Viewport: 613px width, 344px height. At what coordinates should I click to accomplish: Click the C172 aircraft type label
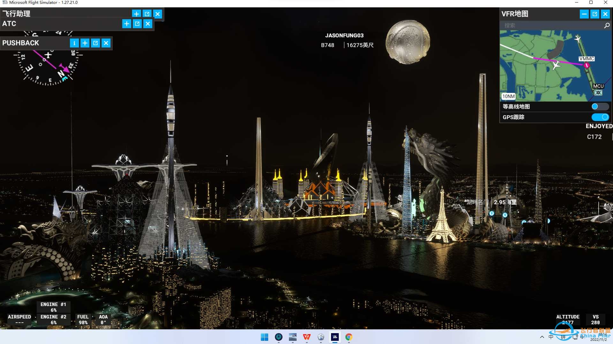click(x=594, y=137)
